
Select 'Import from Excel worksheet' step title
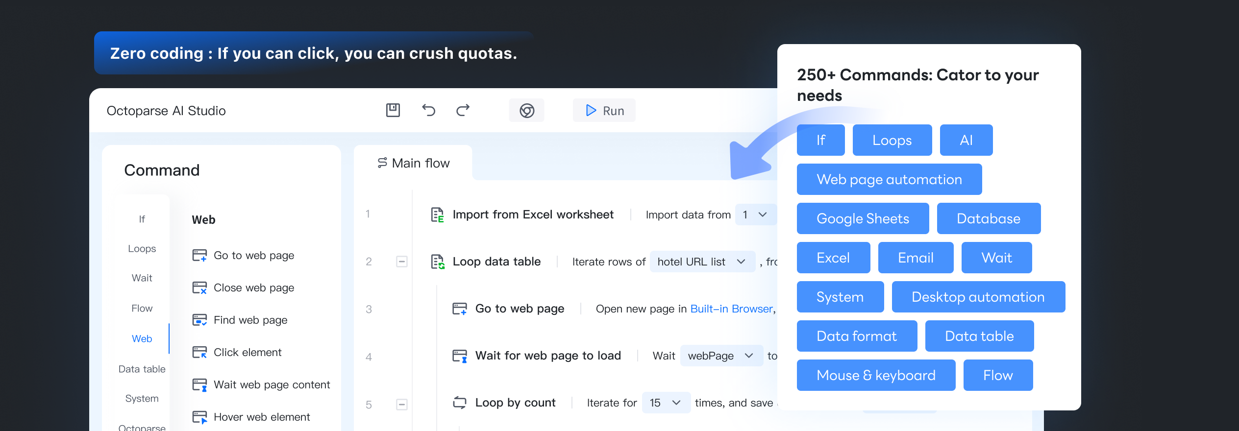pos(533,215)
